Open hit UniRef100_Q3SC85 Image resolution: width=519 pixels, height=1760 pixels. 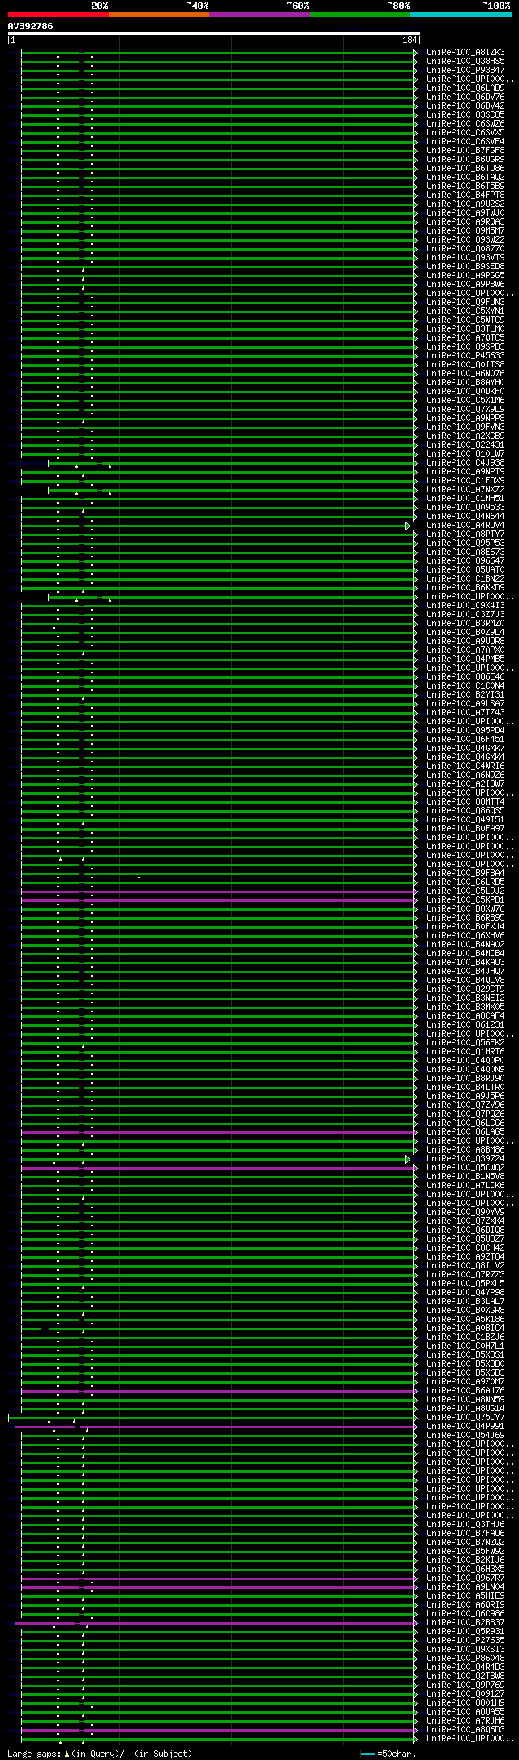coord(465,115)
